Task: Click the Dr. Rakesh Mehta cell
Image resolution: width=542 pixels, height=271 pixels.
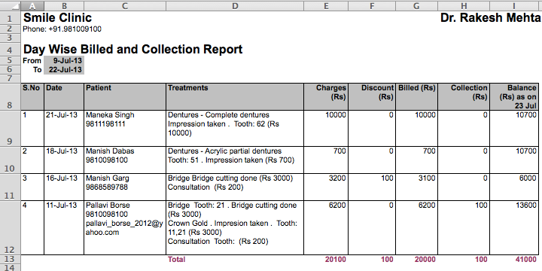Action: [490, 18]
